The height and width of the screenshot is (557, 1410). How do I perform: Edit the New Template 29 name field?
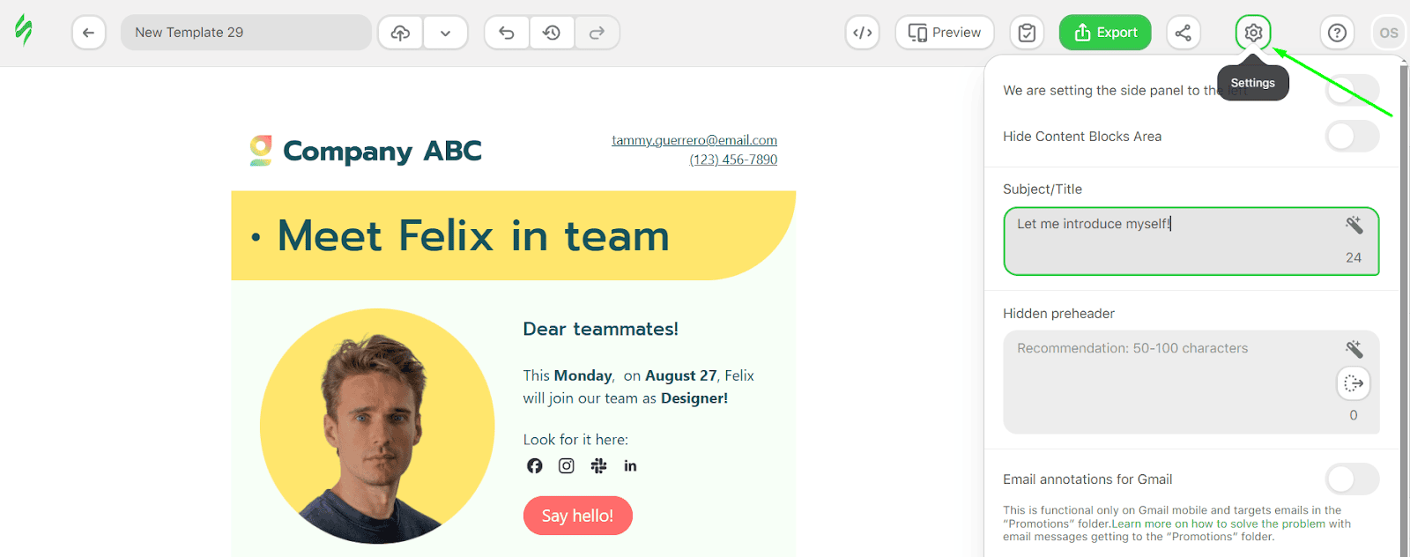pyautogui.click(x=246, y=32)
